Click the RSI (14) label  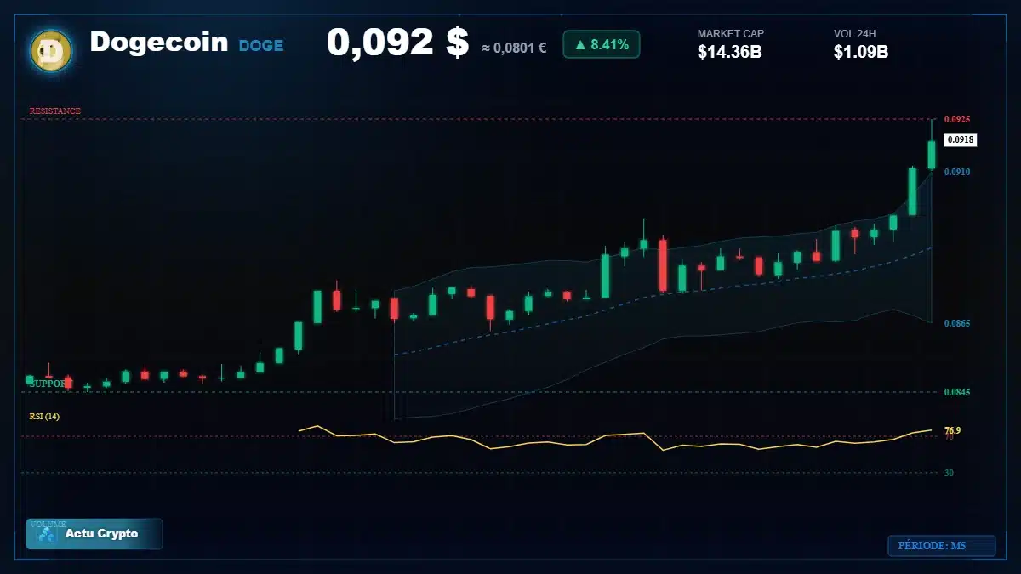(x=44, y=417)
